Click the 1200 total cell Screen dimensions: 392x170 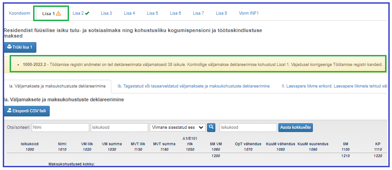(x=216, y=156)
